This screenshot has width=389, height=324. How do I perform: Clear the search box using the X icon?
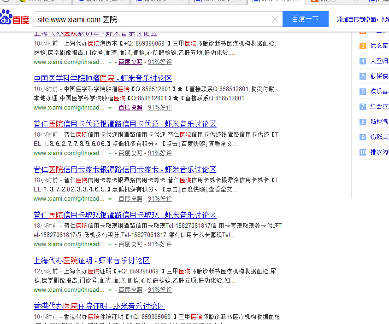coord(275,19)
